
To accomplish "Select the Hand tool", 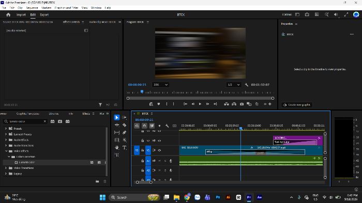I will click(117, 147).
